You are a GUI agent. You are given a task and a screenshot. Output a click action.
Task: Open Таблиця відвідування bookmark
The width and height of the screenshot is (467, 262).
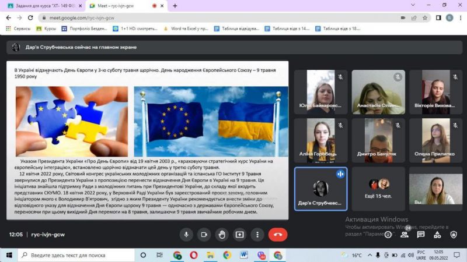[x=237, y=29]
